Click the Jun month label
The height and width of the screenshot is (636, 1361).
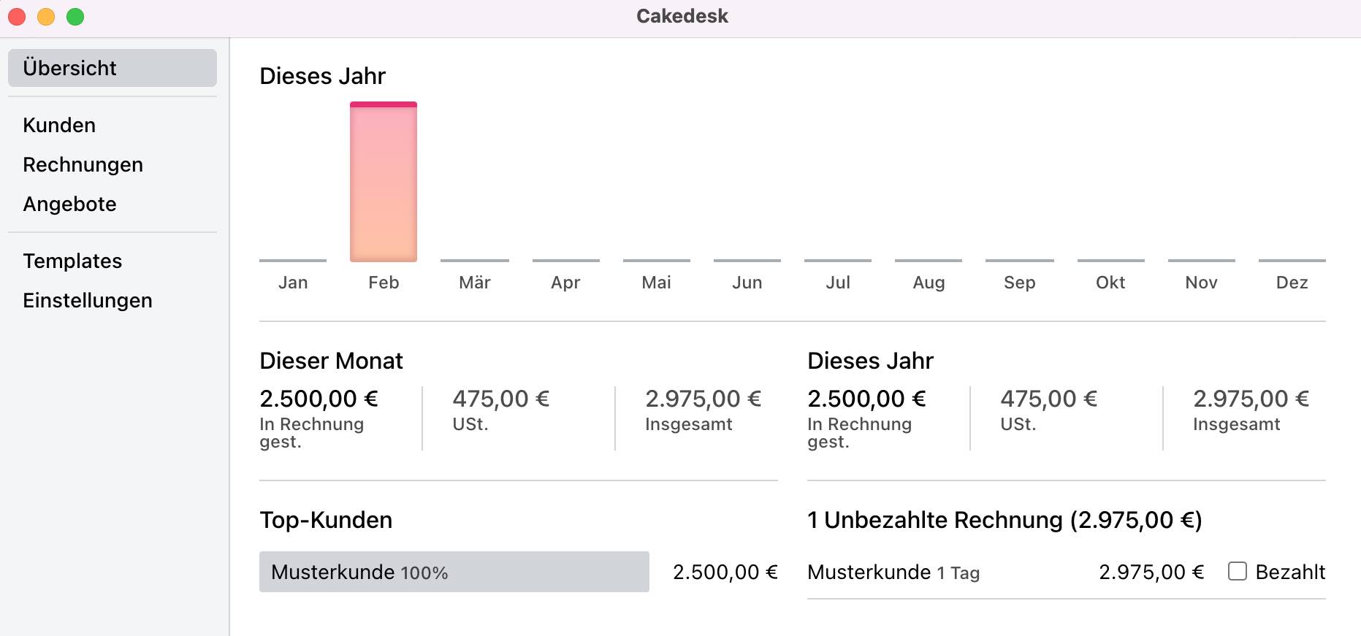(x=747, y=283)
